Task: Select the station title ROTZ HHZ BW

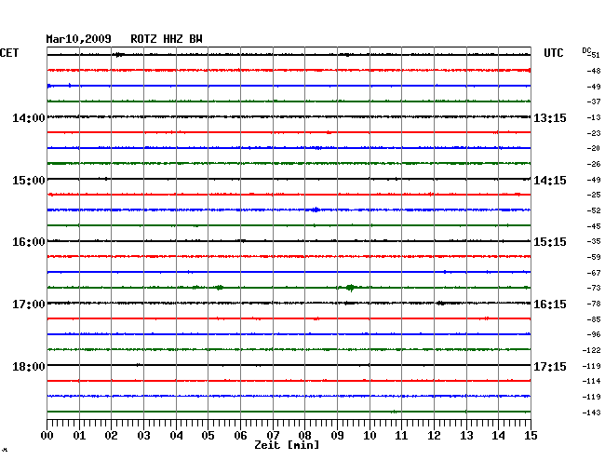Action: click(167, 39)
